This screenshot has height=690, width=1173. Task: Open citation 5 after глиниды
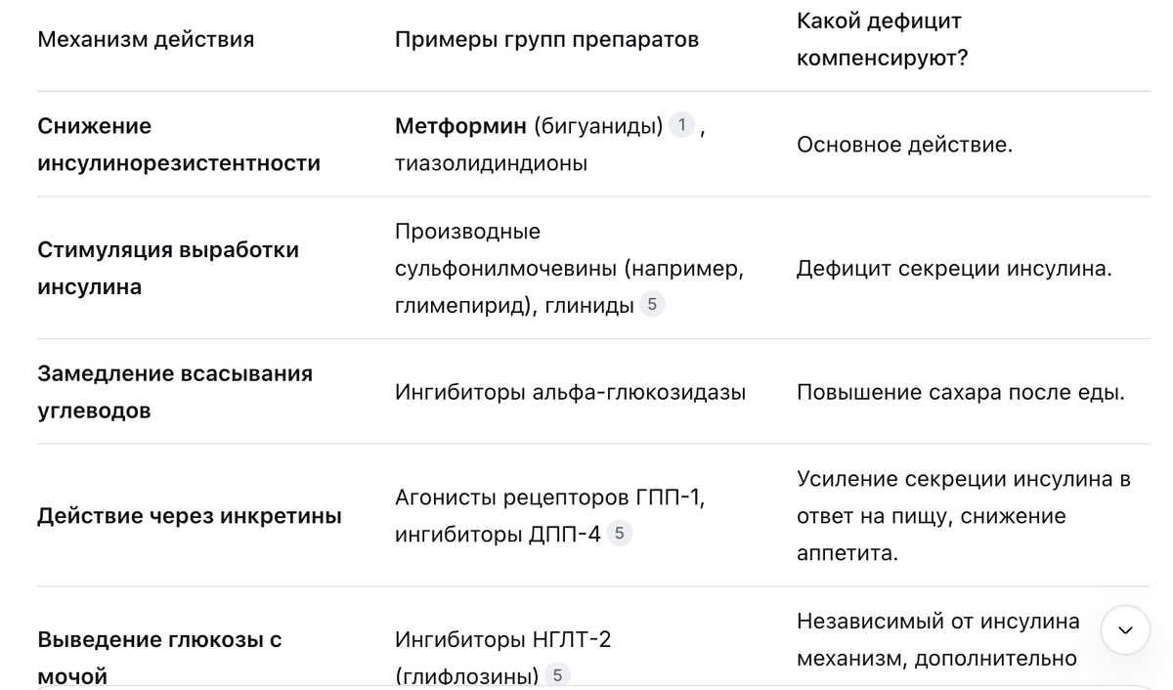click(x=652, y=305)
